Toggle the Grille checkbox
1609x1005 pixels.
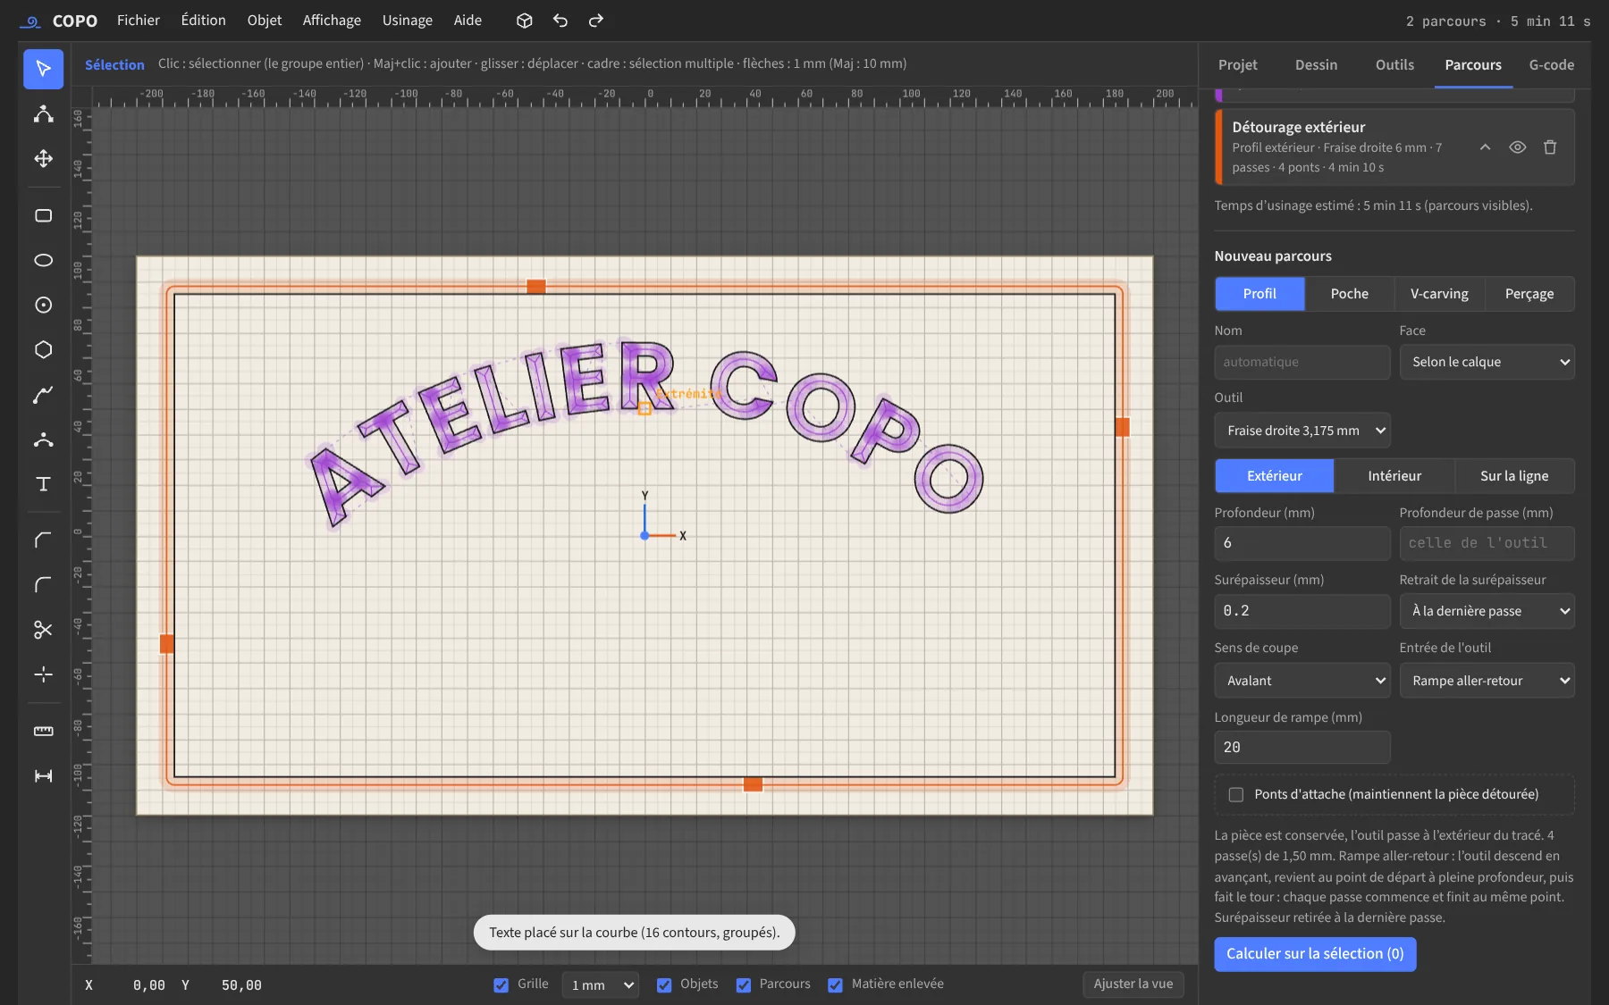[x=501, y=984]
